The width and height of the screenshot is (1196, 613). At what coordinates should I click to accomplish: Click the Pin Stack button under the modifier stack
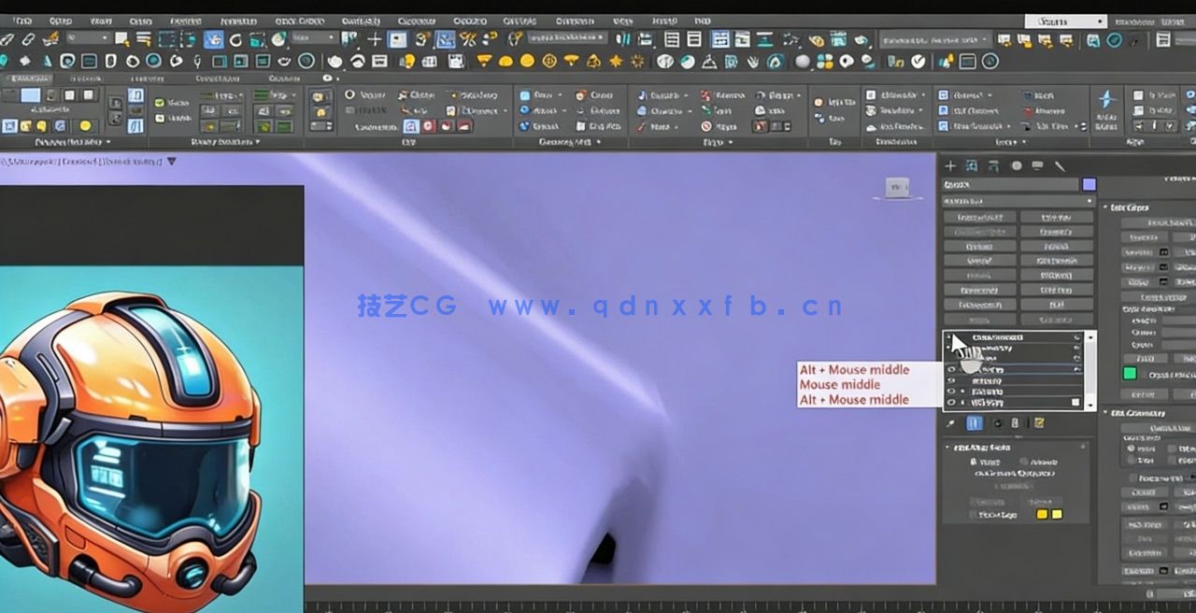(952, 422)
